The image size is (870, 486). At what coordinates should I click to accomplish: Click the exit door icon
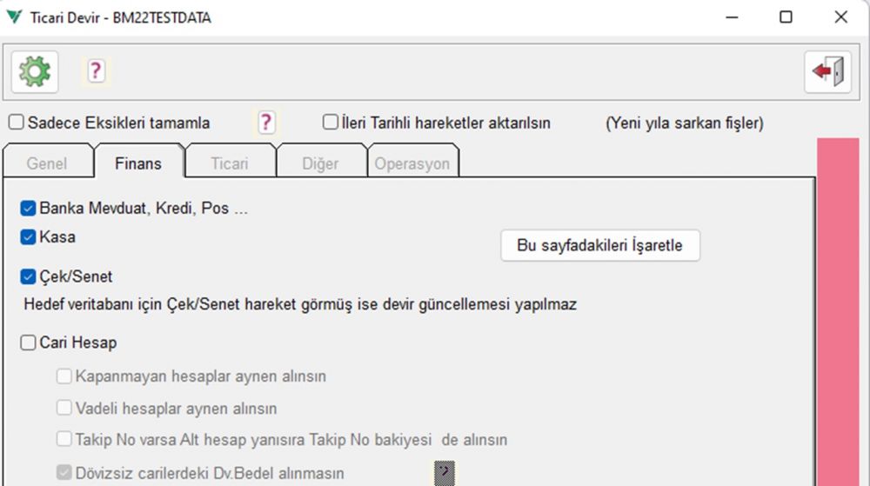point(827,72)
